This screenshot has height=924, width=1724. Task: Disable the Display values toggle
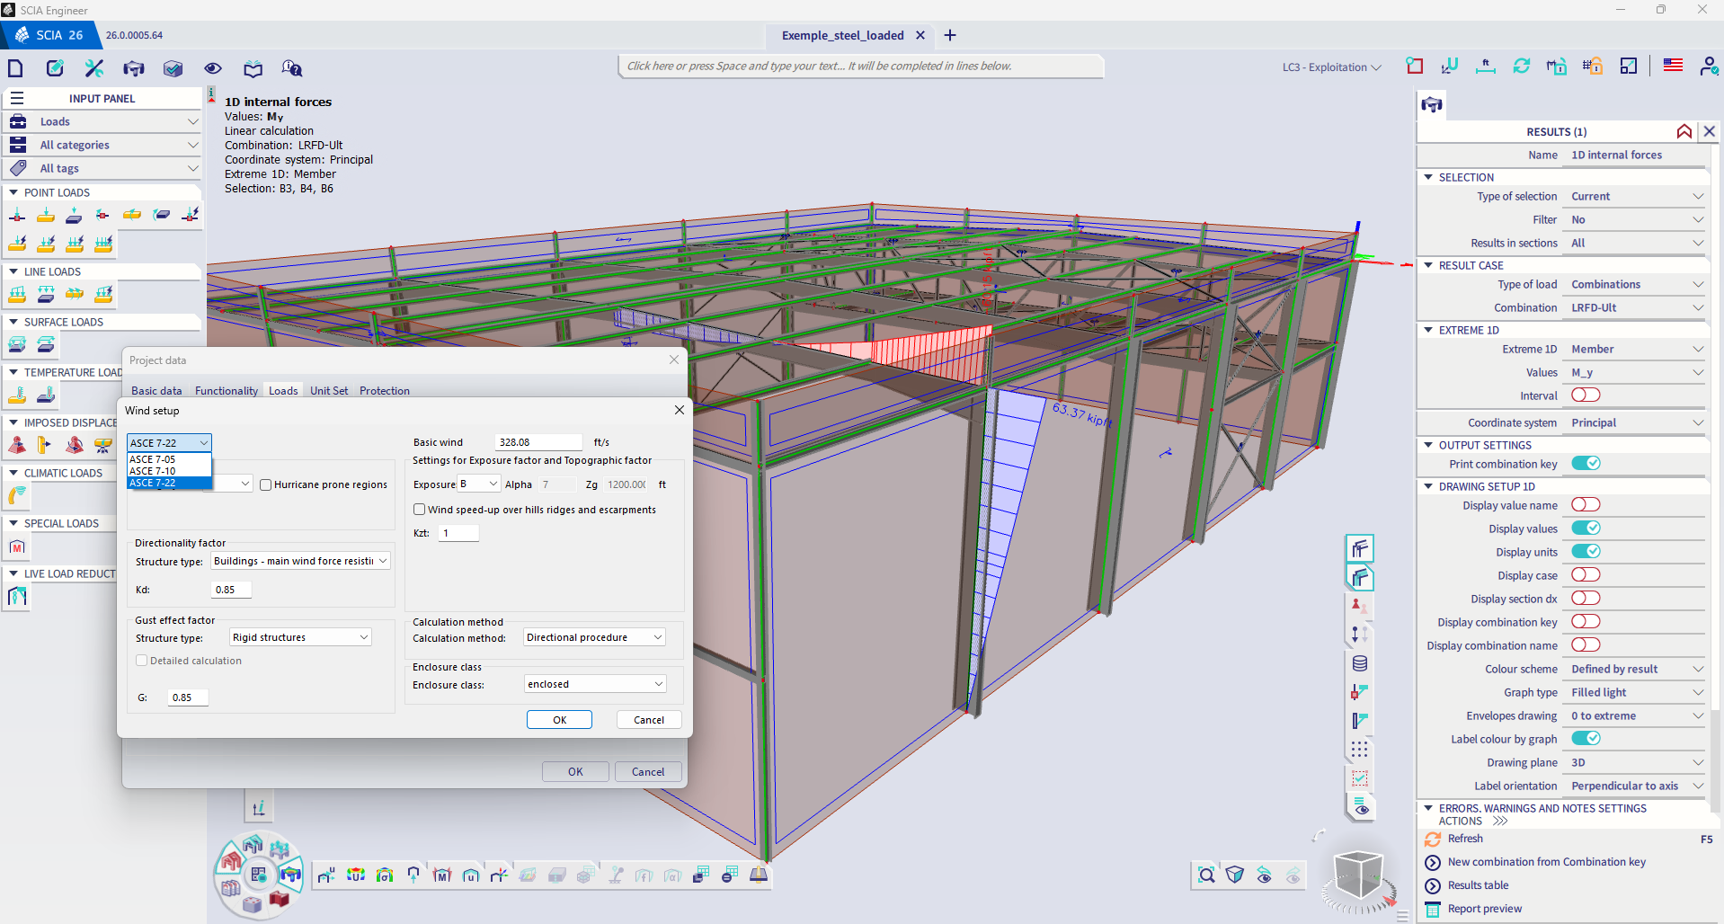[x=1585, y=528]
